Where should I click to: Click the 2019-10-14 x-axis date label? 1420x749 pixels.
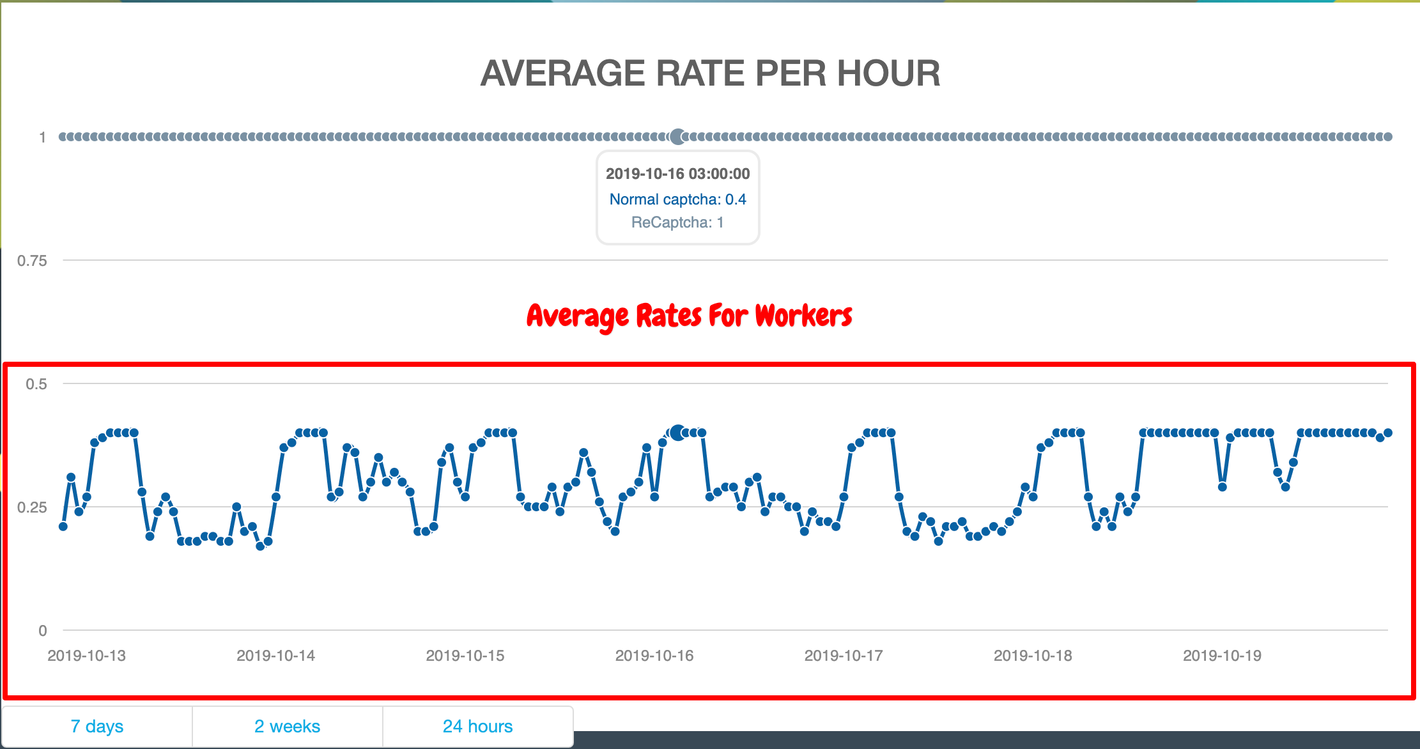pos(275,655)
